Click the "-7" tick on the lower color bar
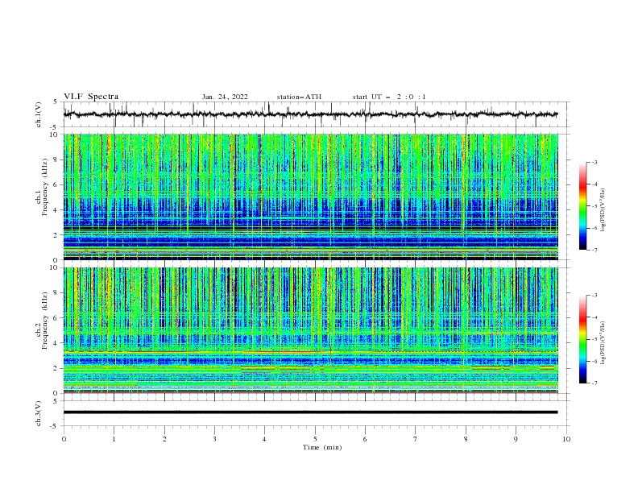 [594, 383]
